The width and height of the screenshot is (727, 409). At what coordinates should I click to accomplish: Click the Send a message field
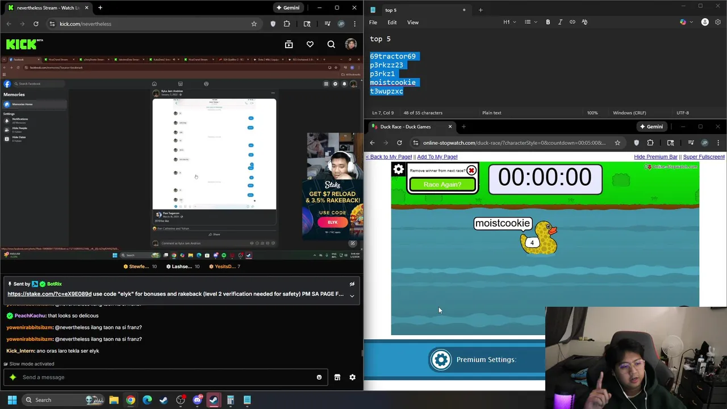(165, 377)
